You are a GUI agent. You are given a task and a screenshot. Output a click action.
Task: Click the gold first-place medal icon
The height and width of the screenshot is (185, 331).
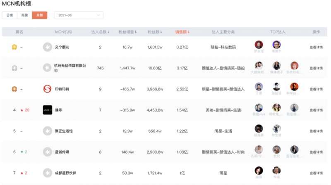coord(14,47)
